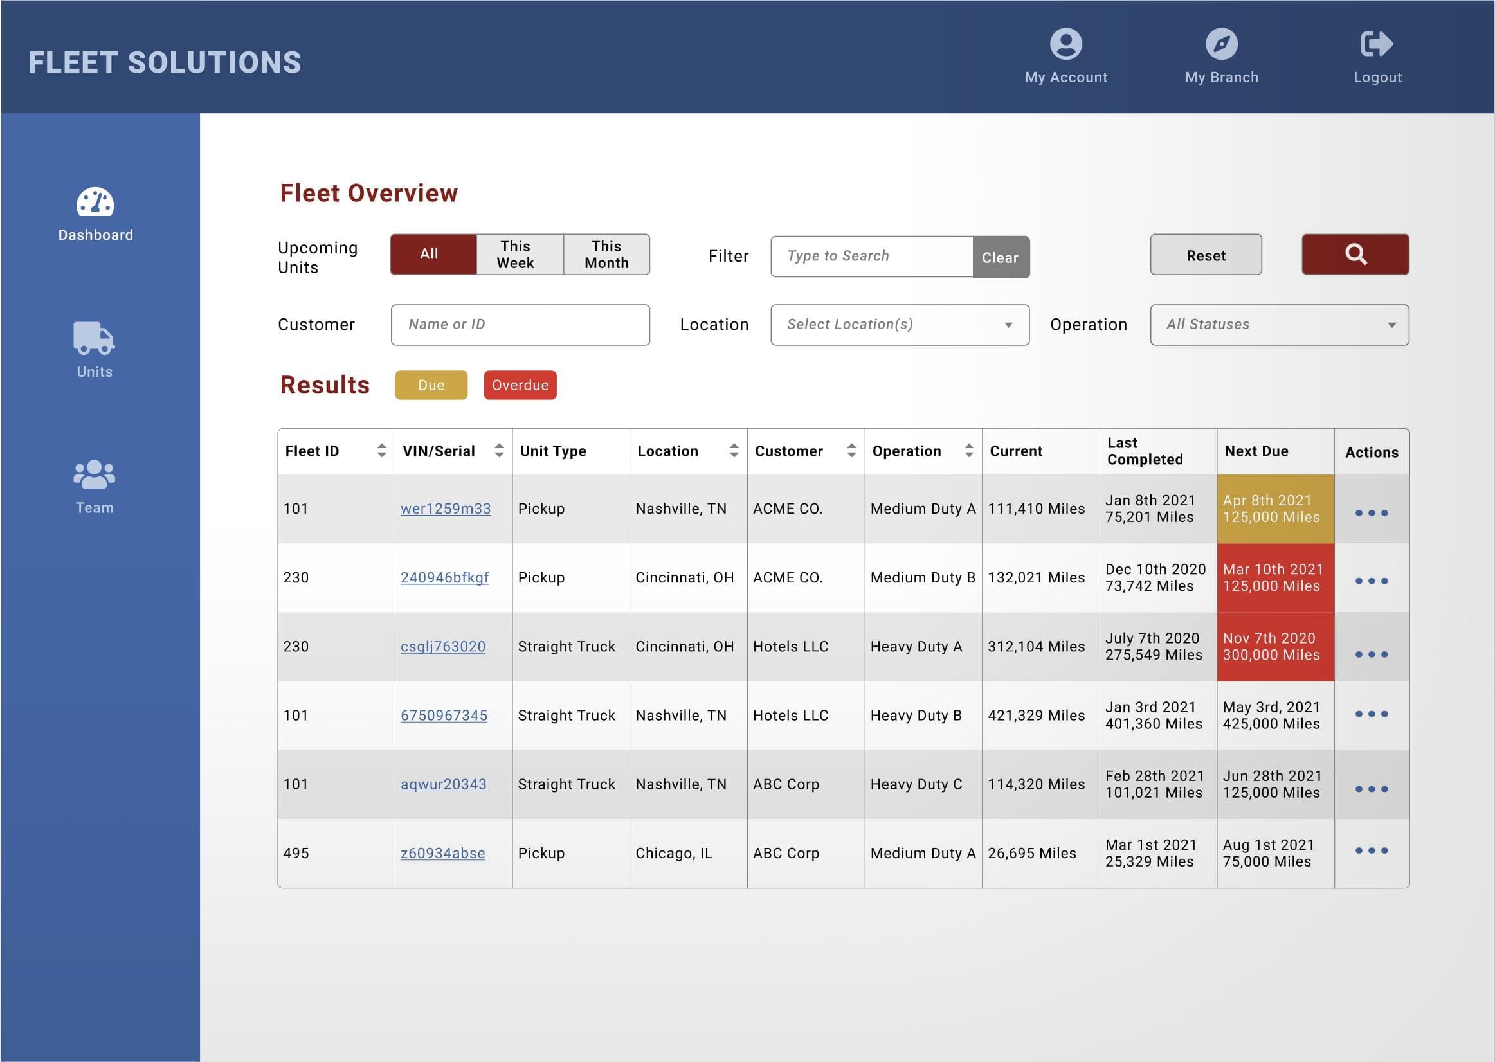Image resolution: width=1495 pixels, height=1062 pixels.
Task: Focus the Type to Search filter field
Action: pyautogui.click(x=872, y=256)
